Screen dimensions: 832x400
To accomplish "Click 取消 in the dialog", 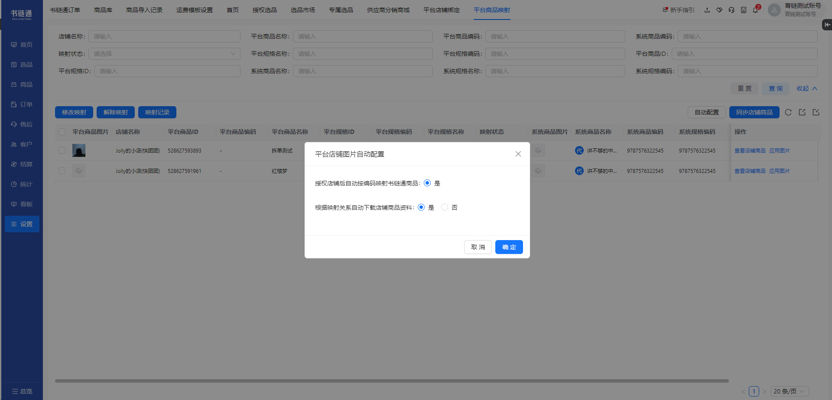I will (x=478, y=247).
